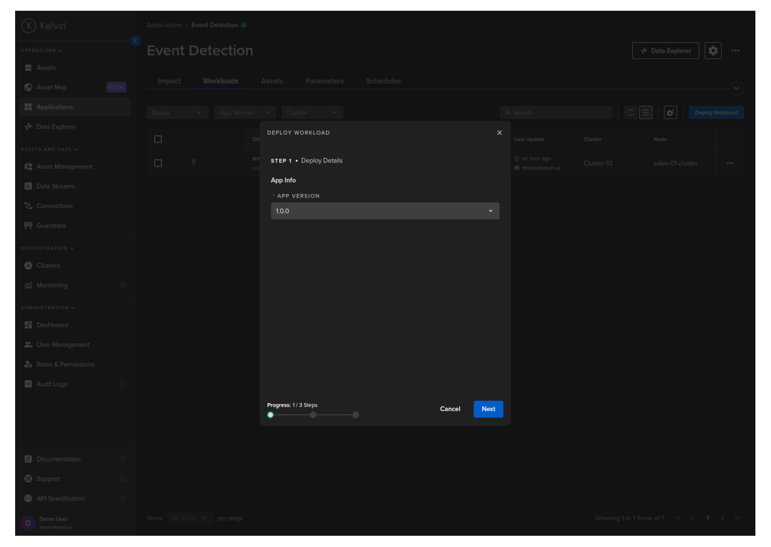
Task: Open the settings gear next to Data Explorer
Action: pos(713,51)
